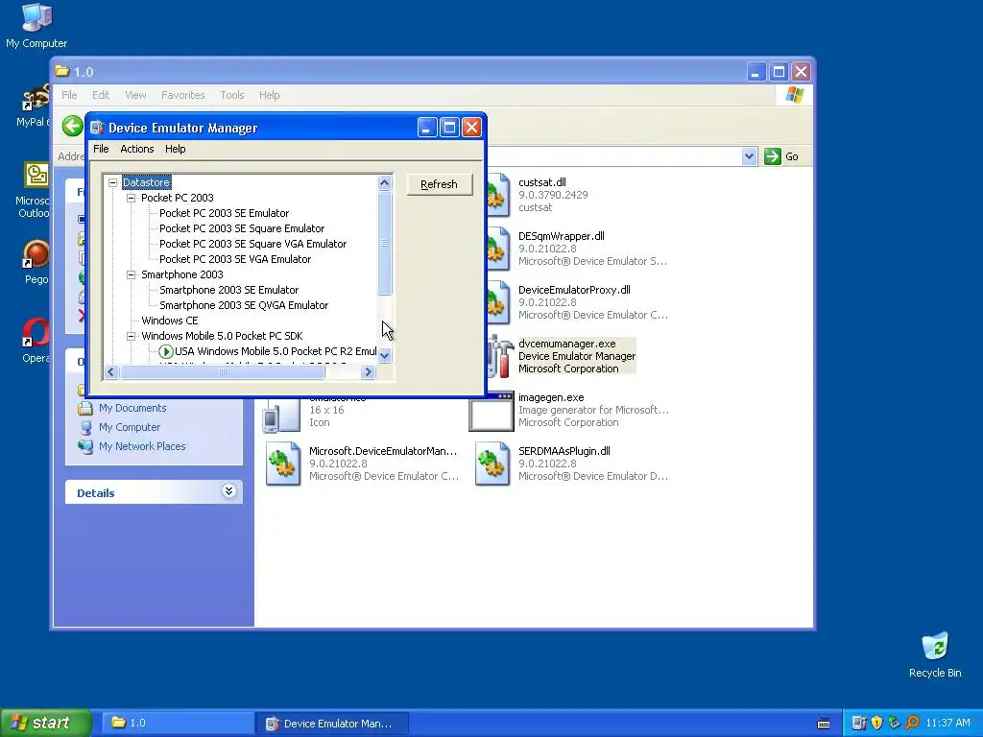Select the Datastore tree item
The height and width of the screenshot is (737, 983).
(146, 182)
